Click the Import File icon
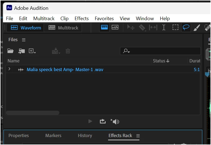The image size is (211, 145). click(22, 51)
